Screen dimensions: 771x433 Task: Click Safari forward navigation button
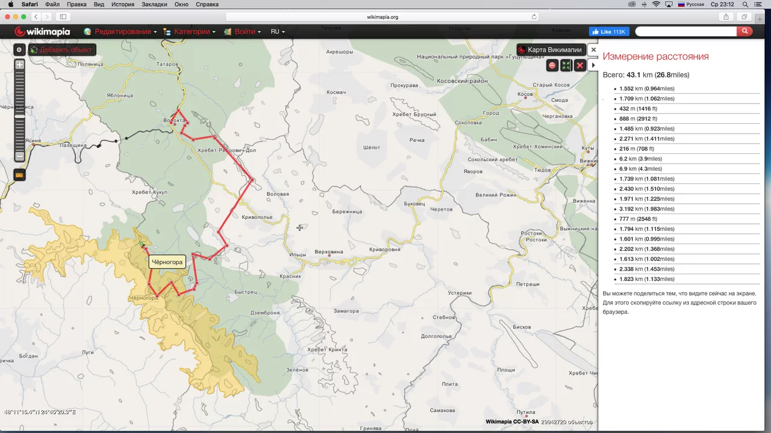click(47, 17)
